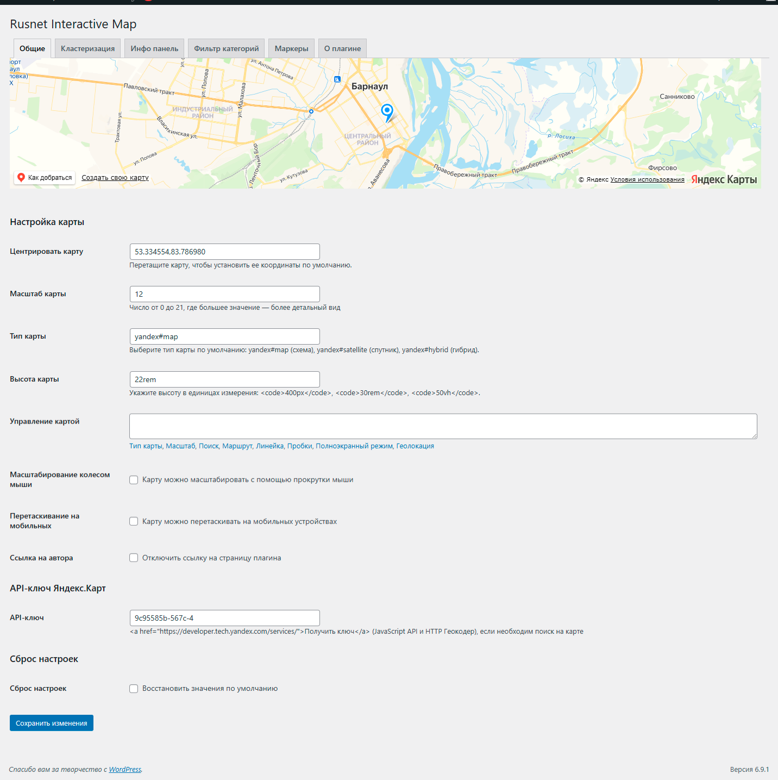
Task: Click the Как добраться button on the map
Action: [x=45, y=178]
